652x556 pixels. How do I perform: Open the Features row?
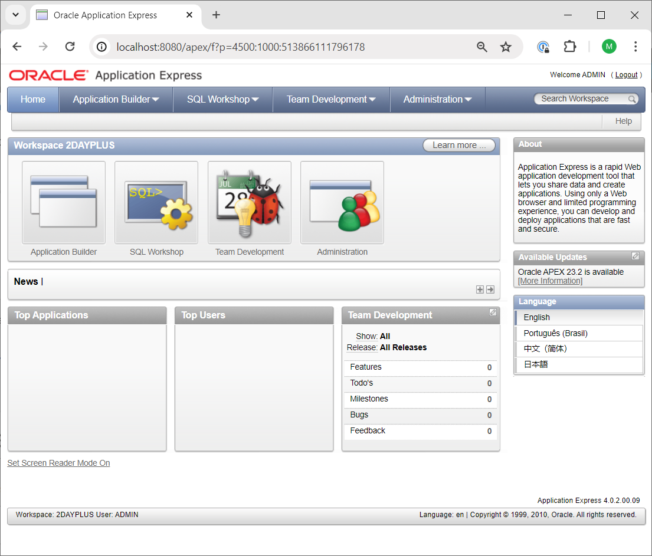pyautogui.click(x=420, y=367)
